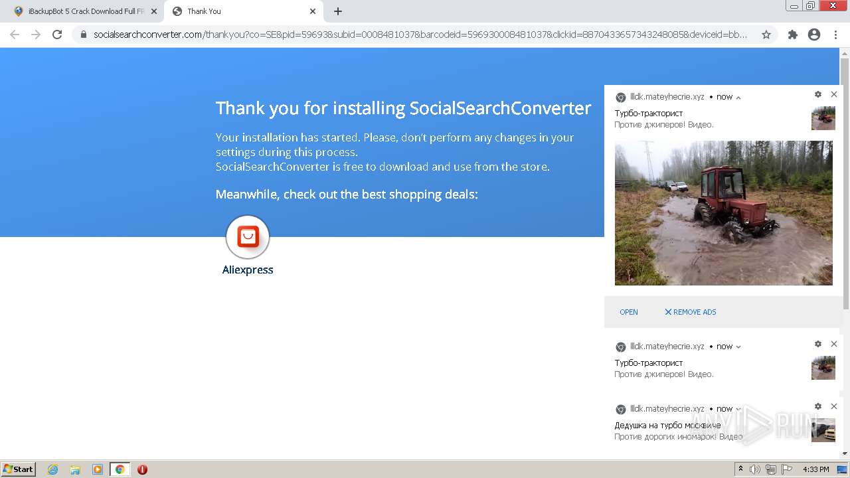Open settings gear of second Турбо-тракторист notification
This screenshot has width=850, height=478.
(818, 344)
